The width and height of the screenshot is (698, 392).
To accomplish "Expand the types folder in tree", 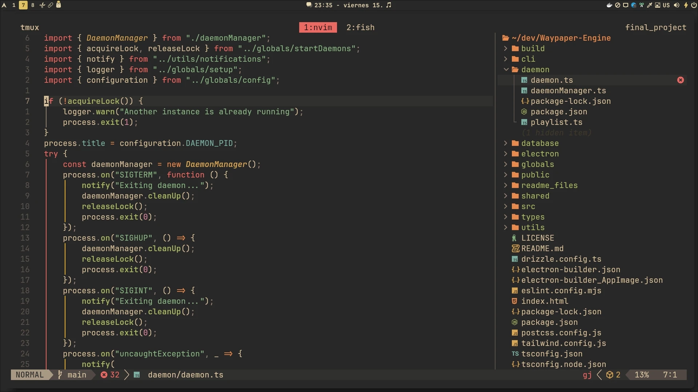I will pyautogui.click(x=533, y=217).
